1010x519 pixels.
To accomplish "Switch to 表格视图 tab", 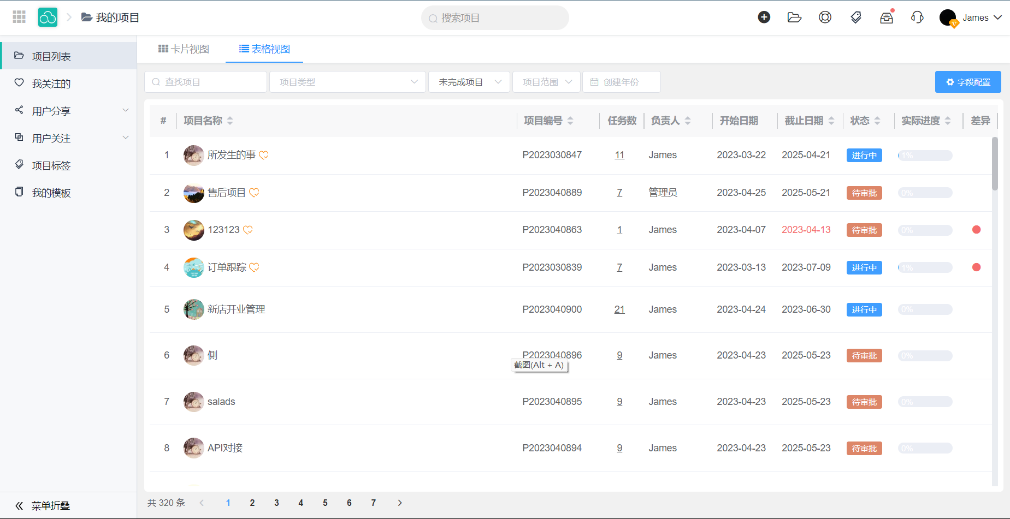I will tap(264, 49).
